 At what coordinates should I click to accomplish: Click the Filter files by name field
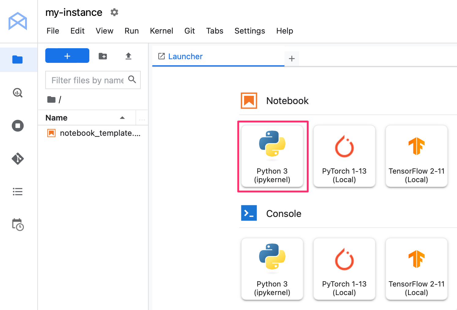(93, 80)
